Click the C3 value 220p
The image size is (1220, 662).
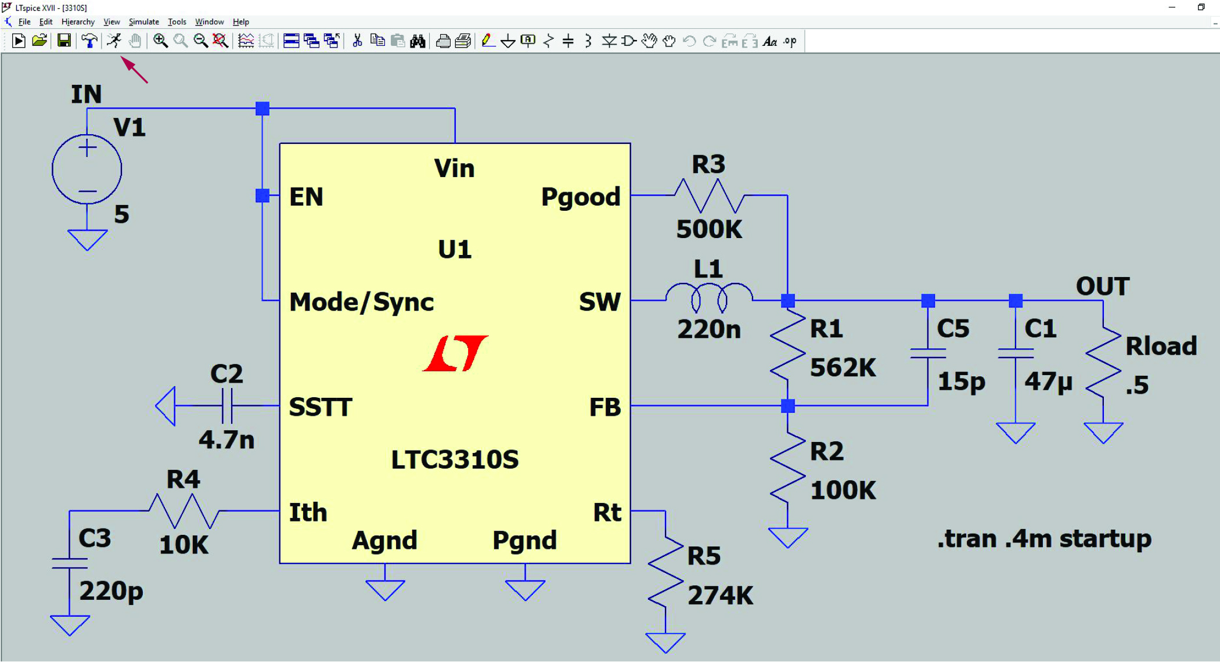click(111, 591)
